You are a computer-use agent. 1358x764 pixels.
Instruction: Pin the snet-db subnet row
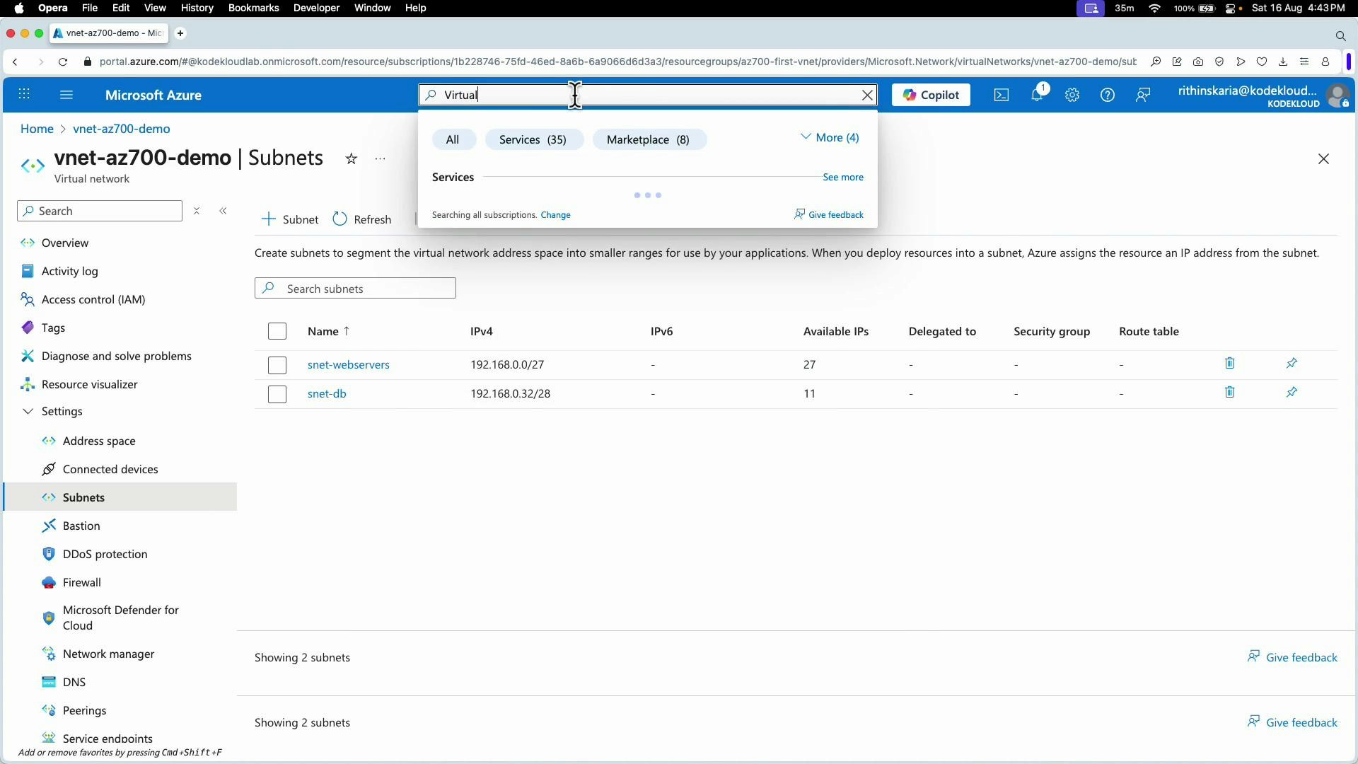click(x=1292, y=392)
